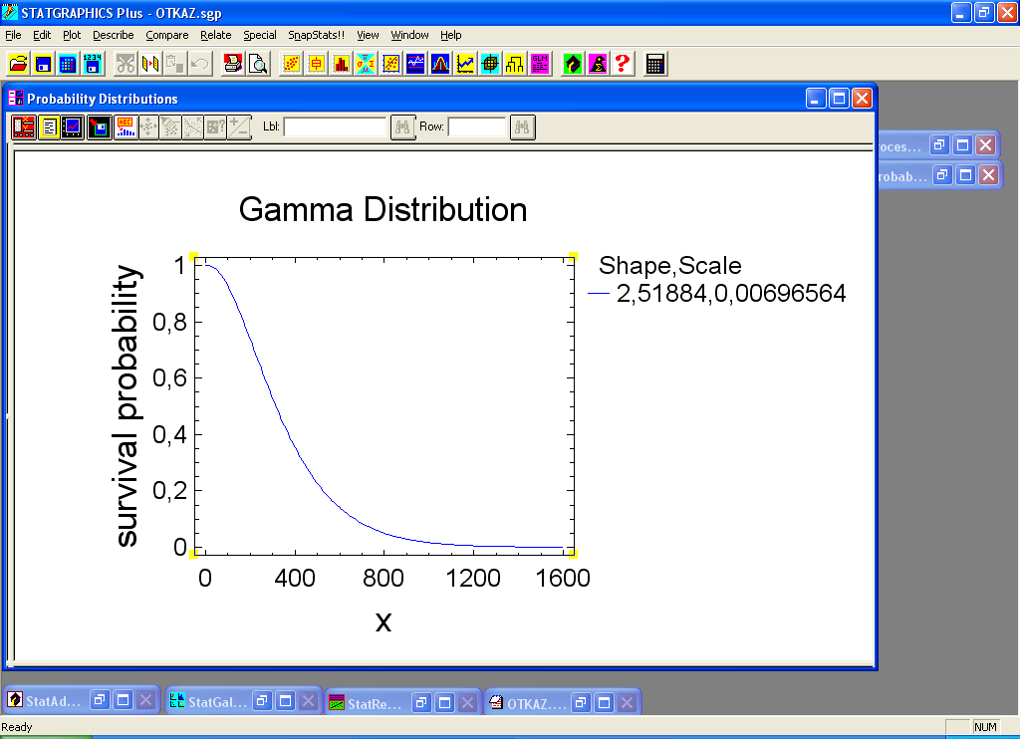Restore the minimized StatReporter window
Image resolution: width=1020 pixels, height=739 pixels.
tap(422, 702)
